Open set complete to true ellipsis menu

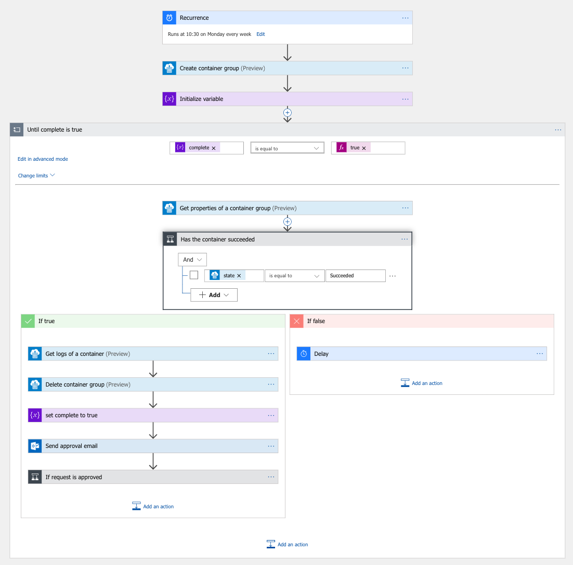(271, 415)
